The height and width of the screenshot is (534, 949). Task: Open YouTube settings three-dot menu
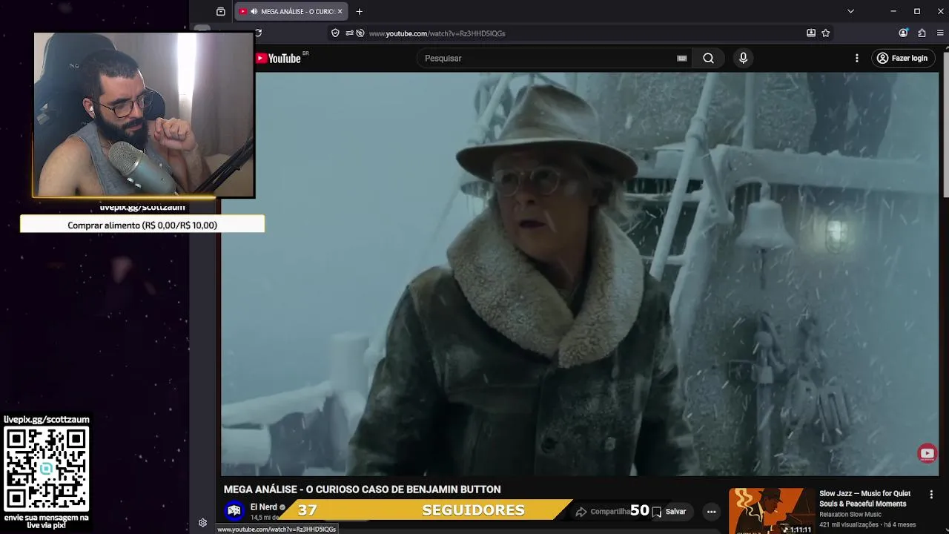(x=856, y=58)
